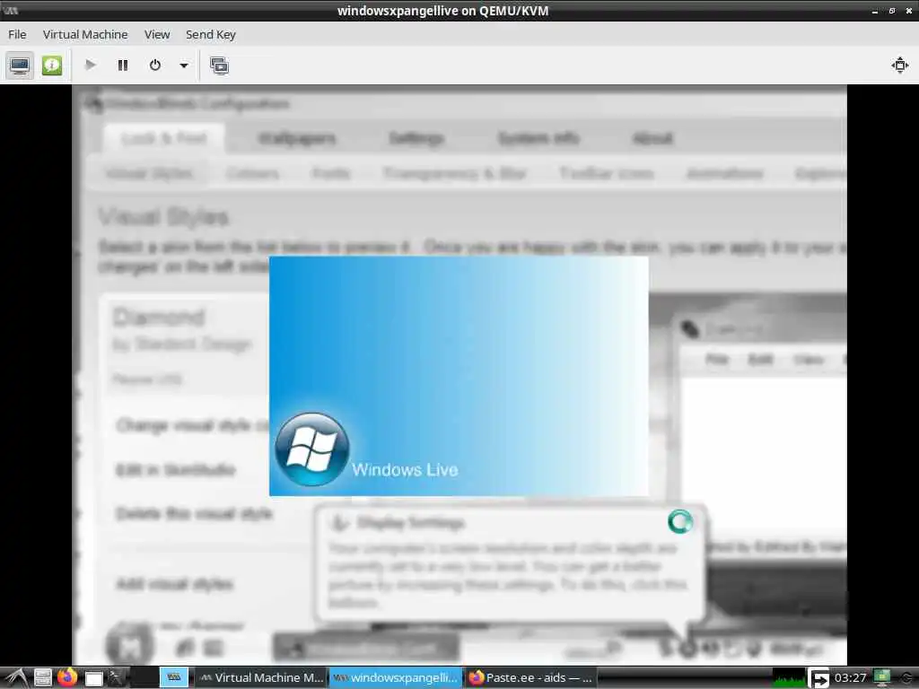The height and width of the screenshot is (689, 919).
Task: Switch to the Wallpapers tab in the VM
Action: coord(297,139)
